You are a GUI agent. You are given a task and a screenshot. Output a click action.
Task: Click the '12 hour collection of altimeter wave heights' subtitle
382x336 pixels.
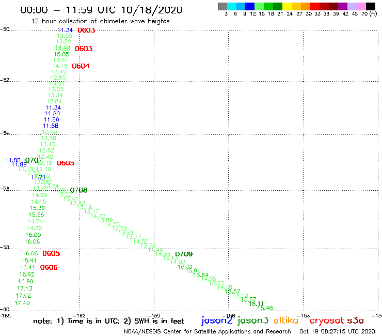(x=100, y=21)
